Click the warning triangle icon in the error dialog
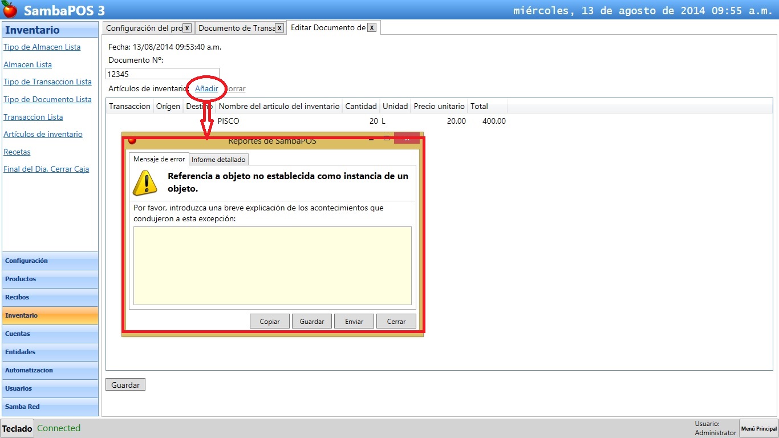Screen dimensions: 779x438 point(144,182)
